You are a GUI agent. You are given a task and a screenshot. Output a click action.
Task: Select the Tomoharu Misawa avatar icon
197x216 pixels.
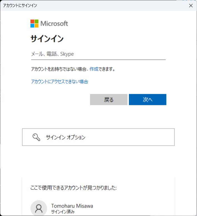click(x=39, y=208)
